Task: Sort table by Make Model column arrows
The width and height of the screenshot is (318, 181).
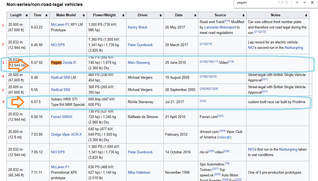Action: pos(84,15)
